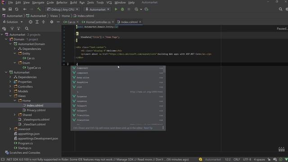Click the Open folder toolbar icon
Viewport: 288px width, 162px height.
coord(4,9)
